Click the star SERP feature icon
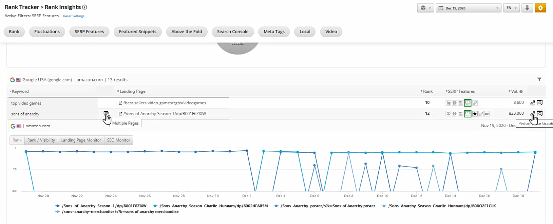 [475, 114]
